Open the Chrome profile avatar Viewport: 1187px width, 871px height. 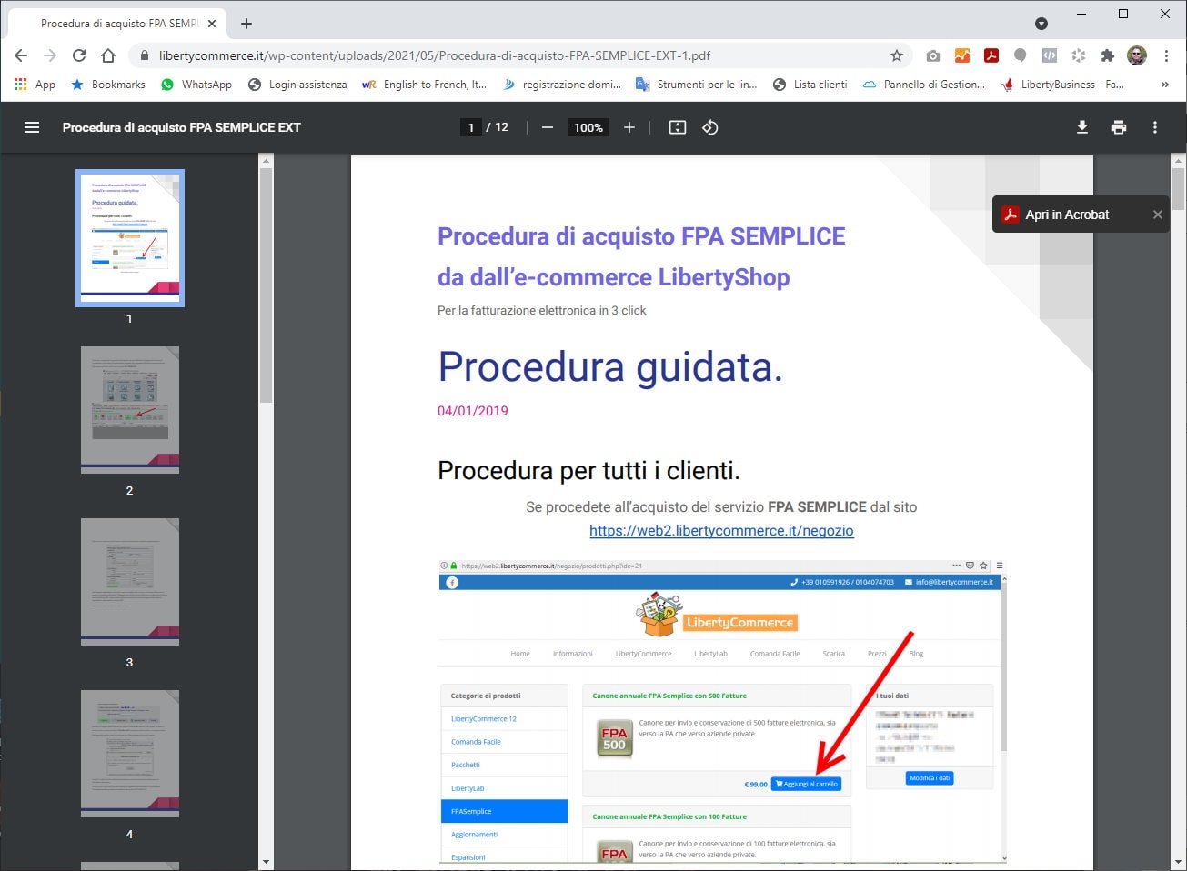click(1137, 55)
